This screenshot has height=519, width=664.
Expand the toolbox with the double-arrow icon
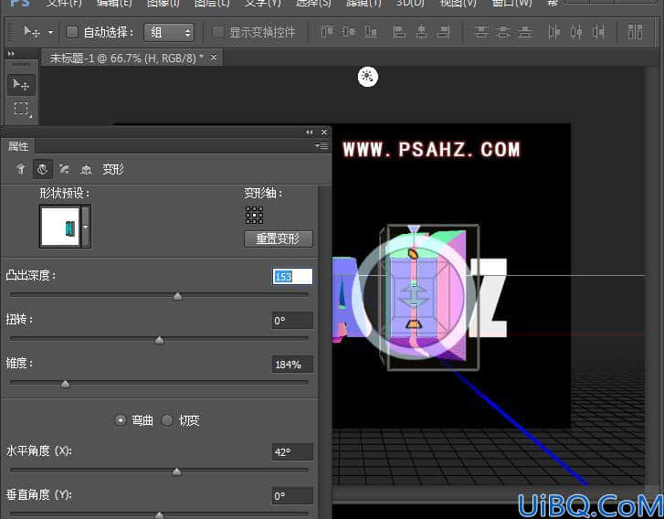pyautogui.click(x=12, y=54)
